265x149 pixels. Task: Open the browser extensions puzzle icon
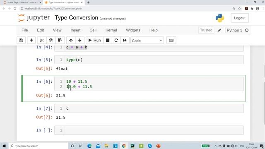tap(252, 8)
